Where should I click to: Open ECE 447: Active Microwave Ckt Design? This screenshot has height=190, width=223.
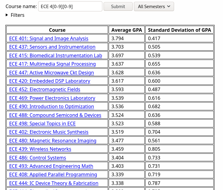[x=52, y=73]
